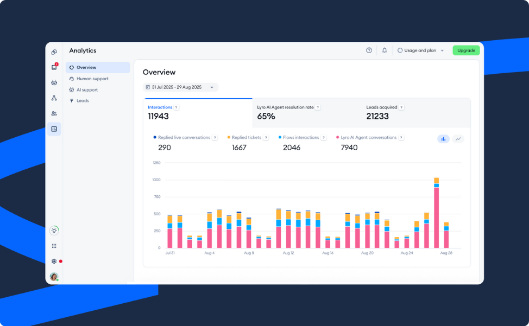
Task: Select the Leads acquired tab
Action: click(415, 112)
